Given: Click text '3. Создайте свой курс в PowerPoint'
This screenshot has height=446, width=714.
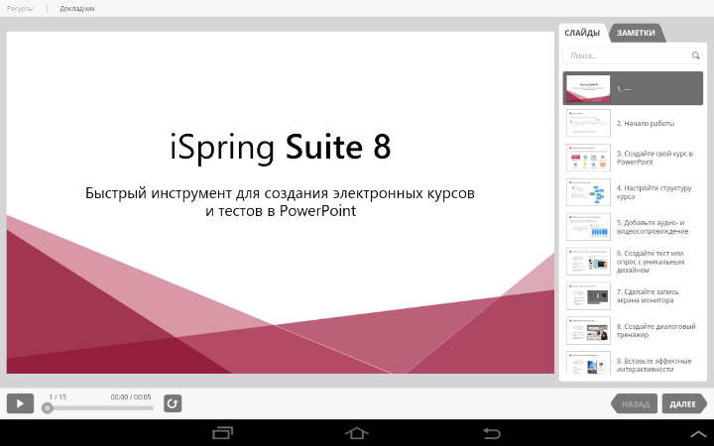Looking at the screenshot, I should (654, 158).
